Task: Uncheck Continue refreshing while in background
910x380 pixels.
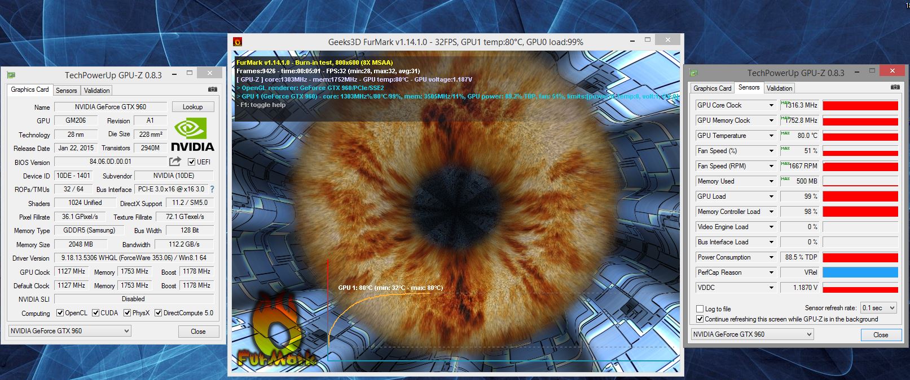Action: (700, 319)
